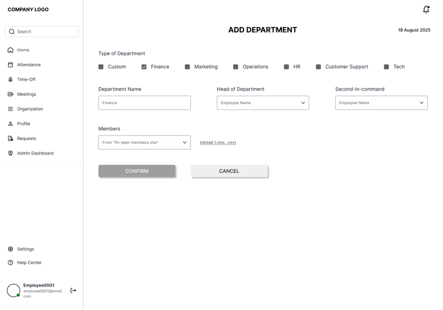Click the logout arrow icon
The height and width of the screenshot is (310, 443).
pos(73,290)
